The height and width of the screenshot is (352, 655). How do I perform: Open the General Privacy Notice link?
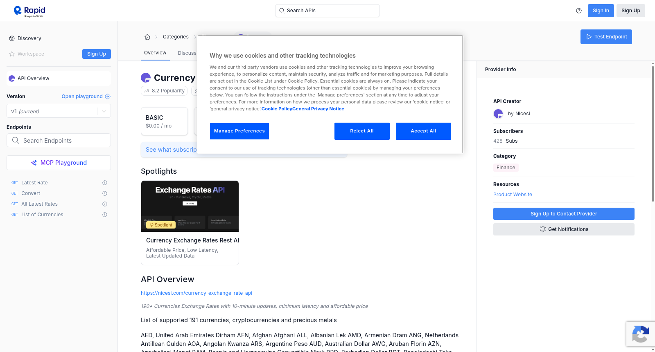(318, 109)
